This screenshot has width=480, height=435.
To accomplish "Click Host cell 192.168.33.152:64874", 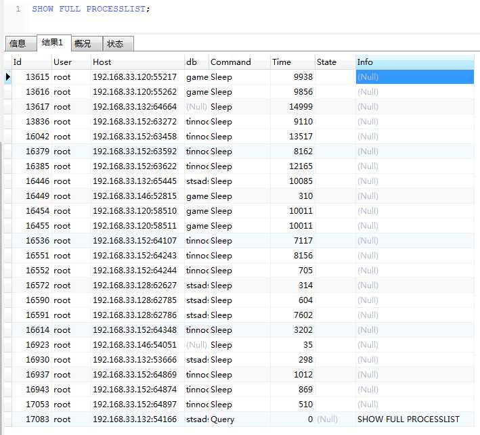I will [x=137, y=390].
